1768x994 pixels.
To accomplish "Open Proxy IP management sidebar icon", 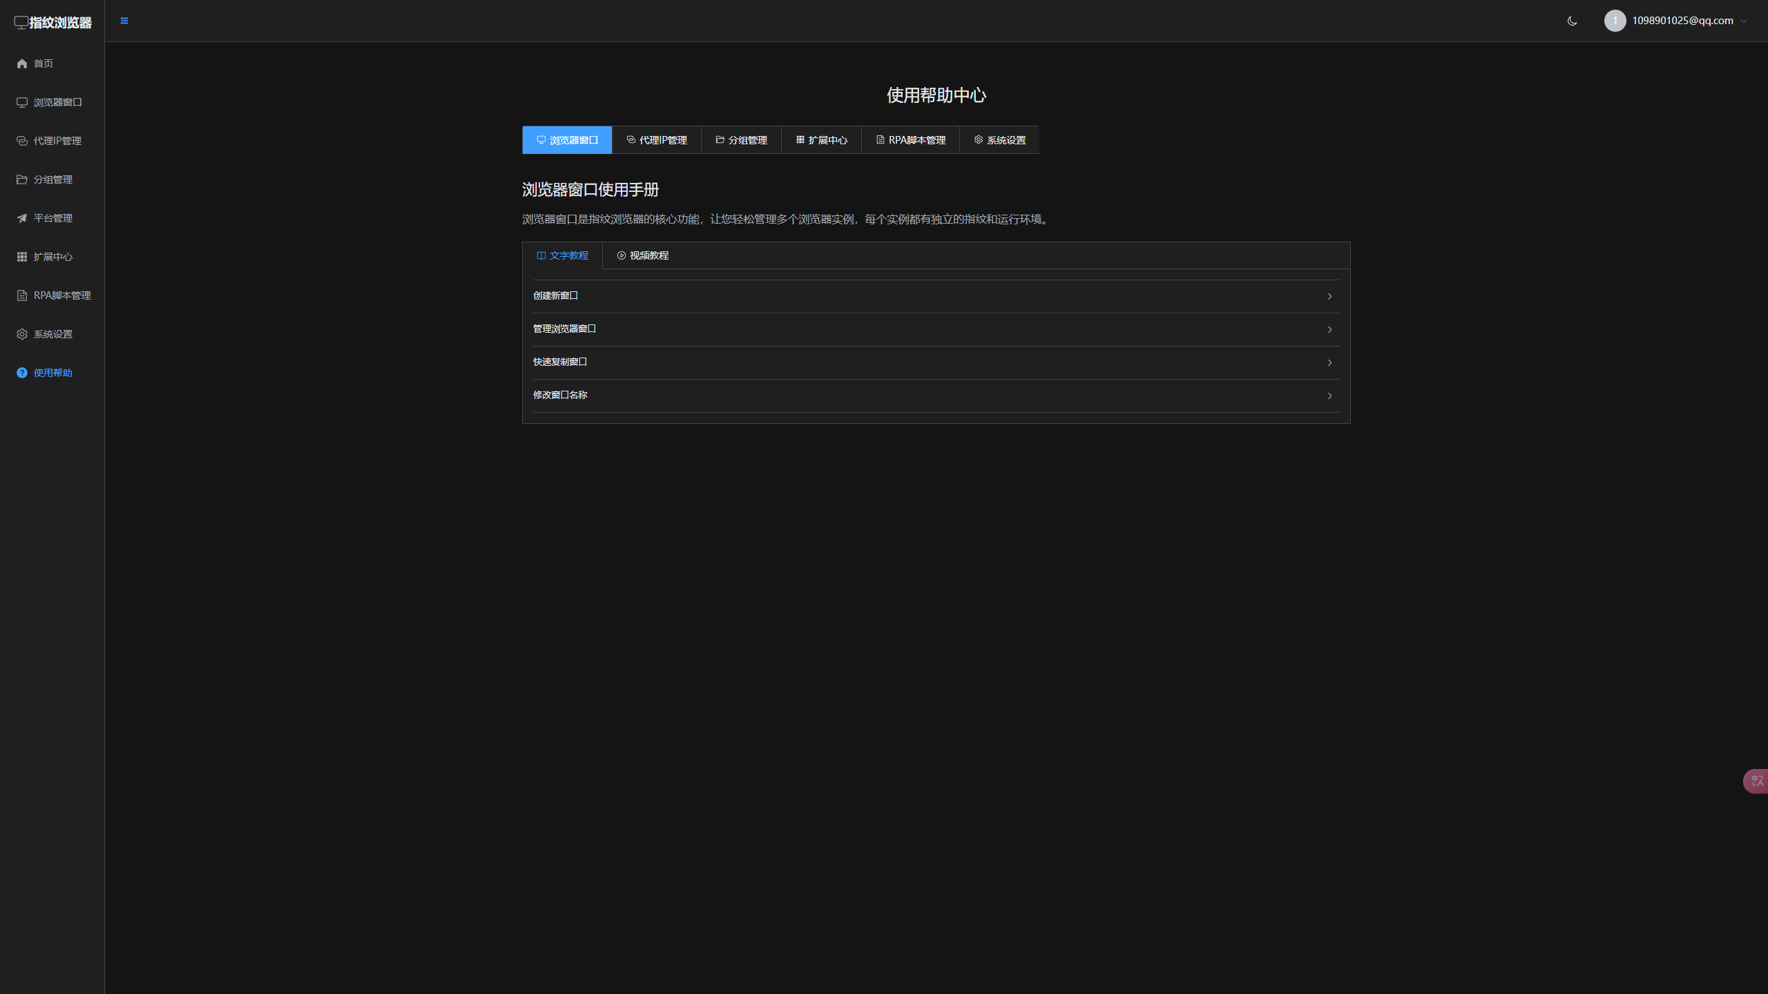I will (22, 141).
